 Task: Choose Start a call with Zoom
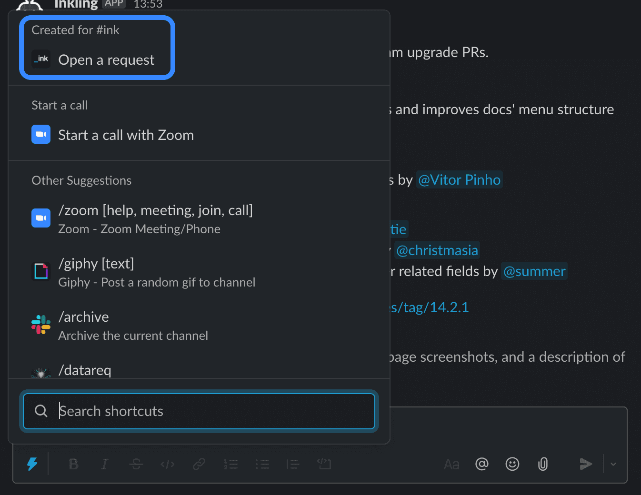[126, 135]
